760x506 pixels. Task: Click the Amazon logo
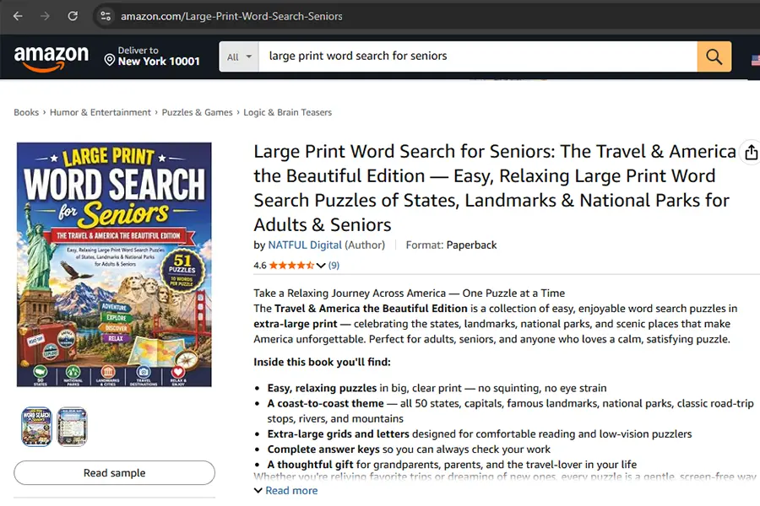point(52,58)
